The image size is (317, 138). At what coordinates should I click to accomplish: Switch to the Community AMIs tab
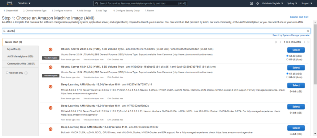(20, 64)
